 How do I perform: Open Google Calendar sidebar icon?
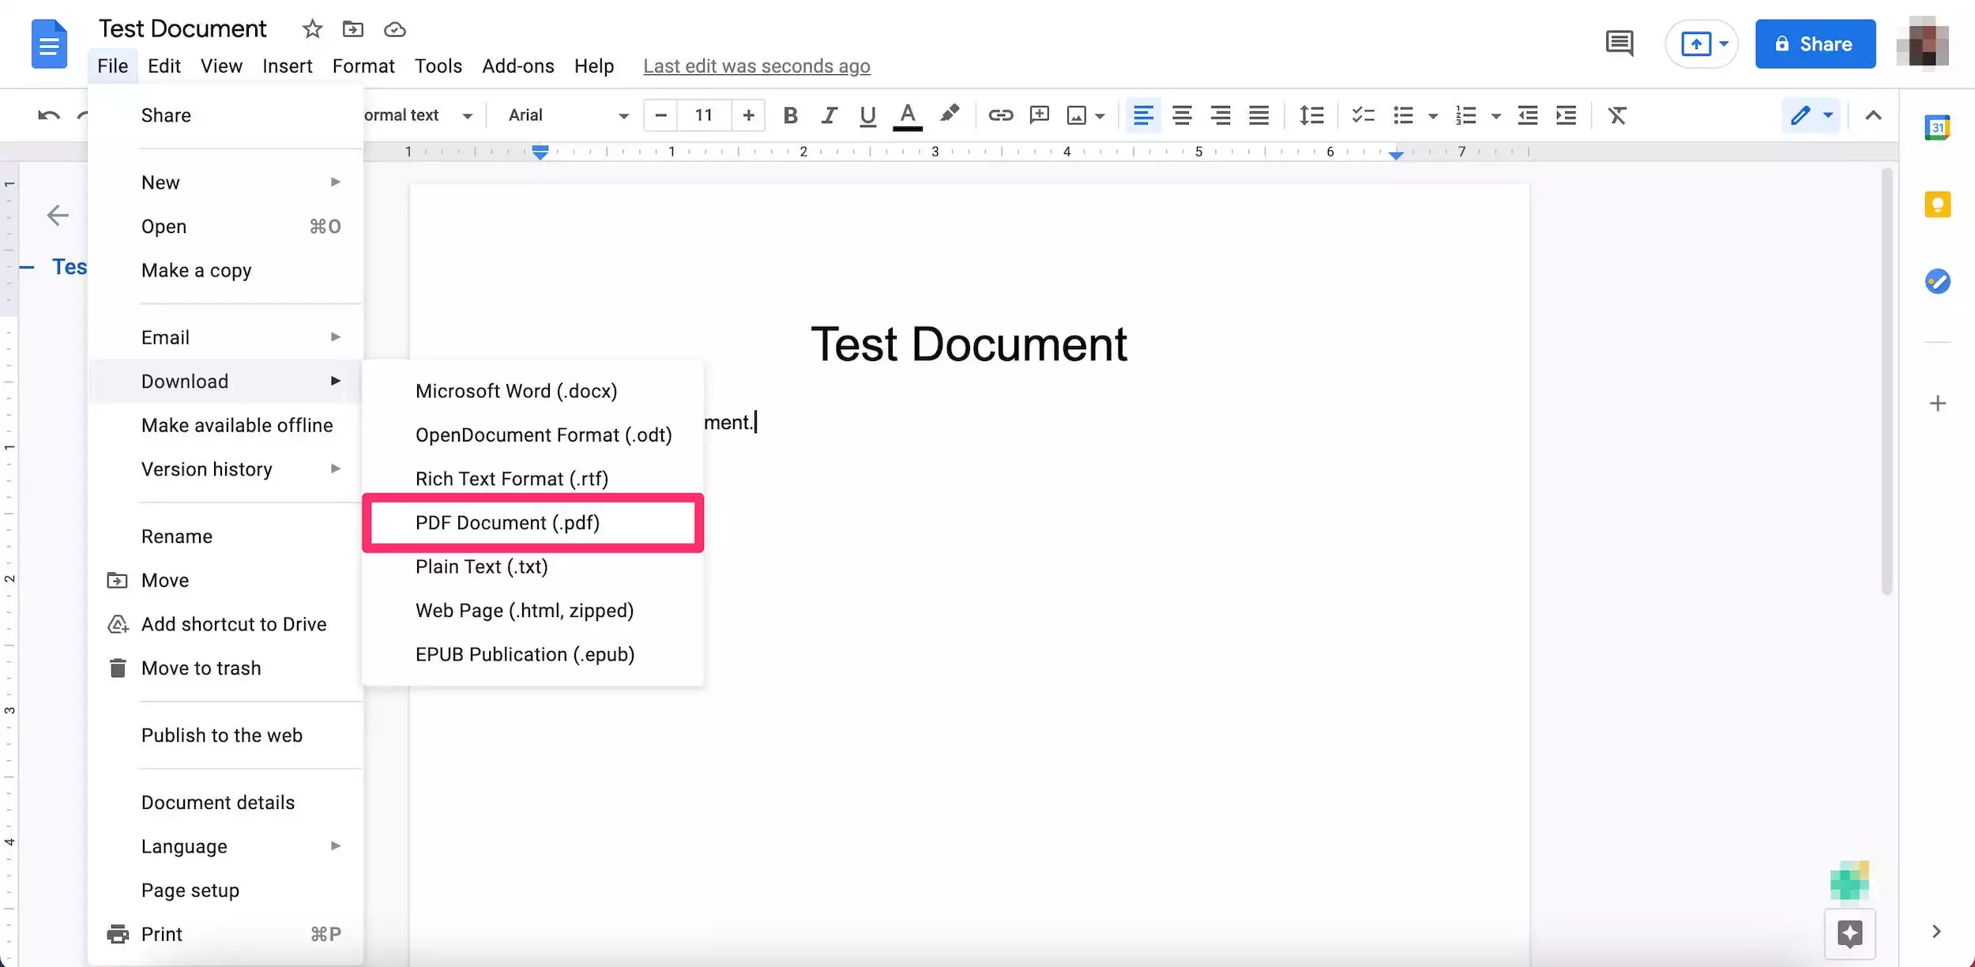[x=1937, y=127]
